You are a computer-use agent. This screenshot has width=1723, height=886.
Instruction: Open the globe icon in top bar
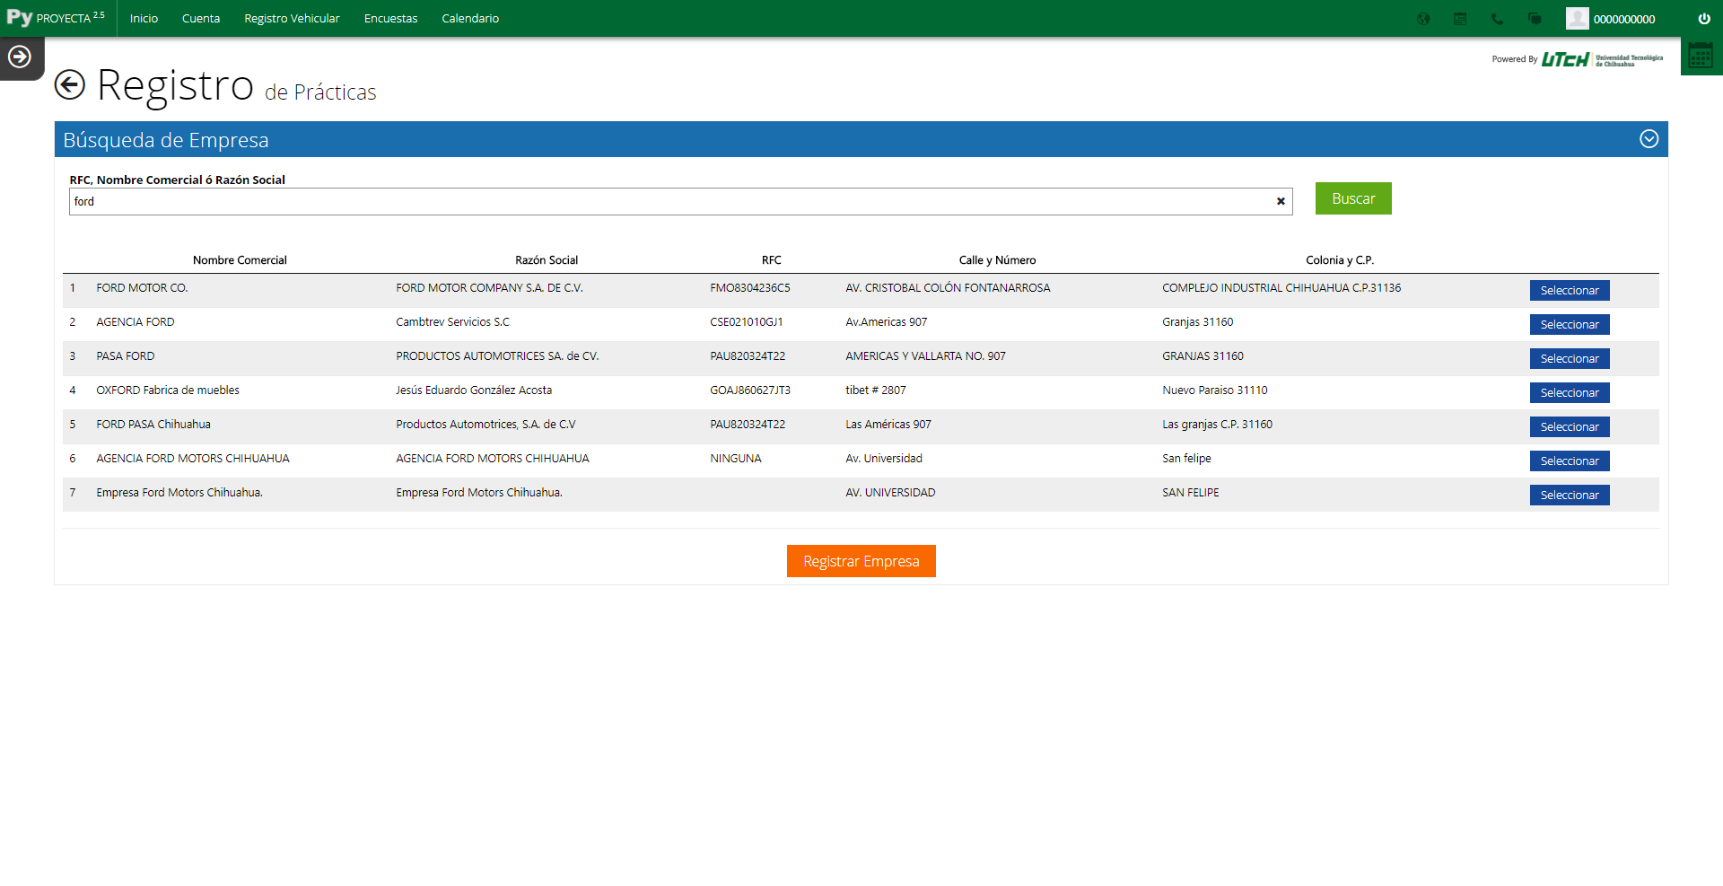coord(1423,19)
